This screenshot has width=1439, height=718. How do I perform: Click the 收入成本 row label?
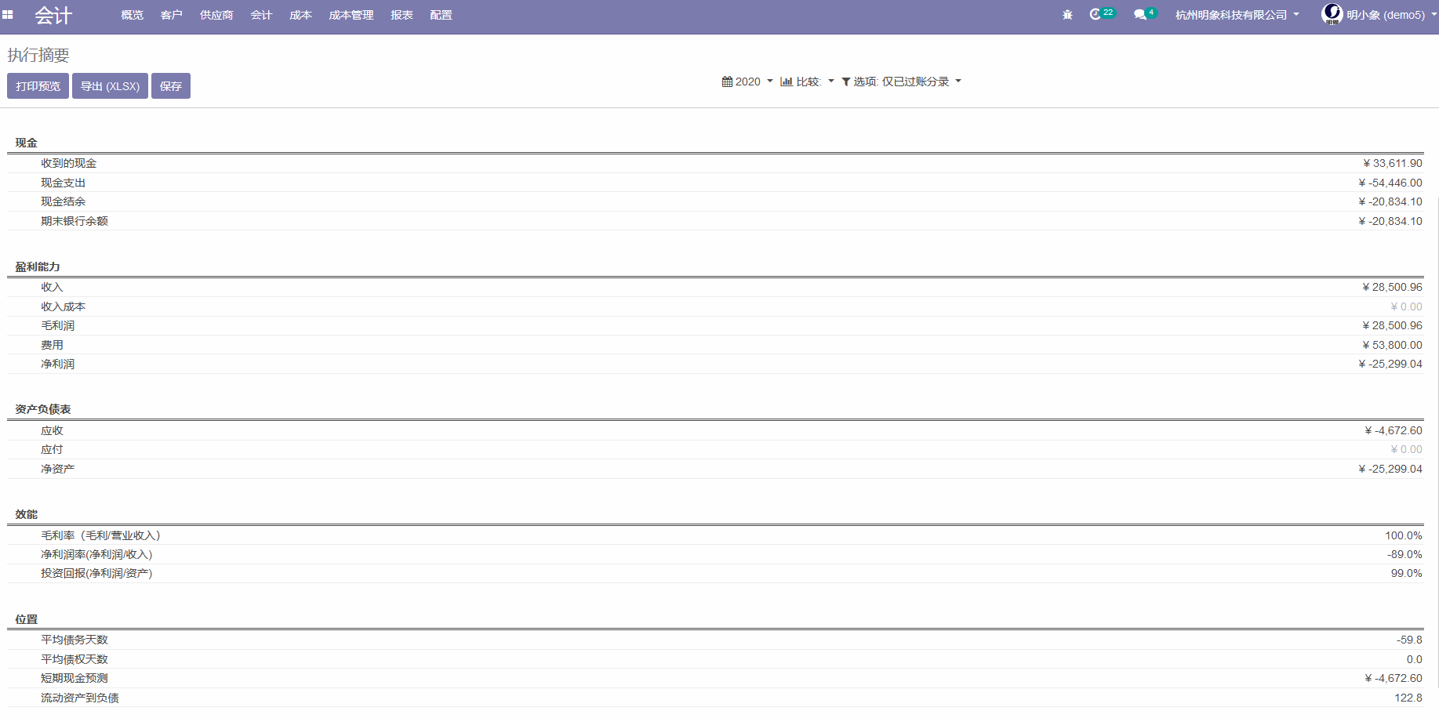point(64,306)
